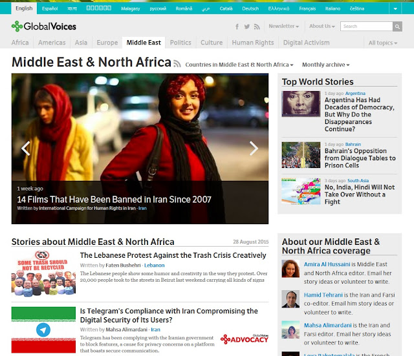Click inside the Search input field

click(x=367, y=26)
